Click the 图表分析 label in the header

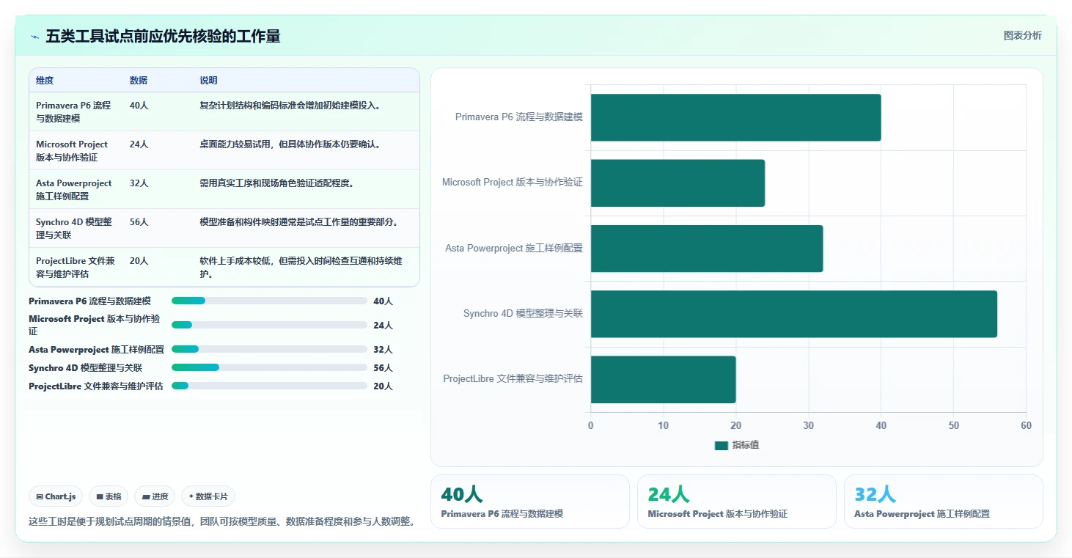[1022, 36]
